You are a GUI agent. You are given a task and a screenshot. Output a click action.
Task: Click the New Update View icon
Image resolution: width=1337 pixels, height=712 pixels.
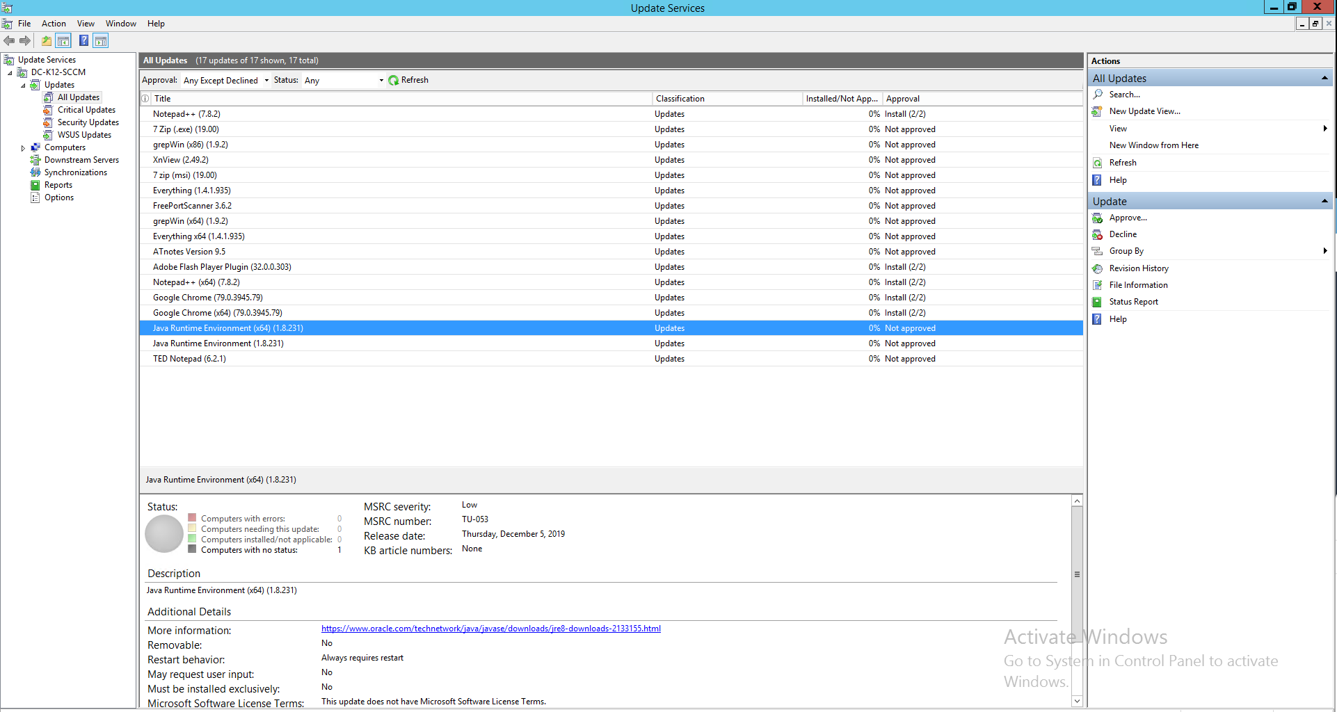pyautogui.click(x=1098, y=111)
